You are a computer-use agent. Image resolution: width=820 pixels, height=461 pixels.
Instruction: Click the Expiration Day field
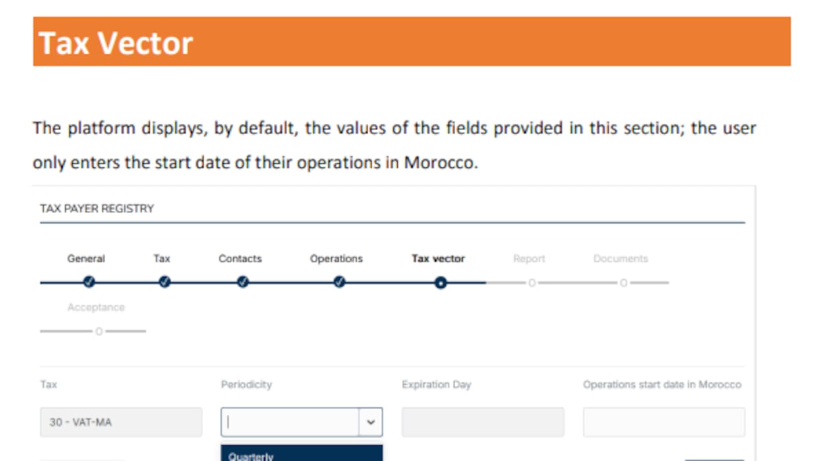pos(483,422)
